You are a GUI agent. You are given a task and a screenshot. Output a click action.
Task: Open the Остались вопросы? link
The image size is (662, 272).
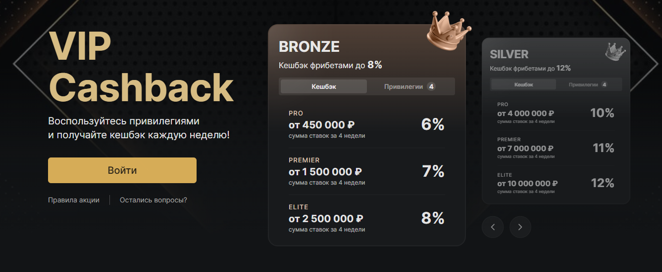[x=153, y=200]
